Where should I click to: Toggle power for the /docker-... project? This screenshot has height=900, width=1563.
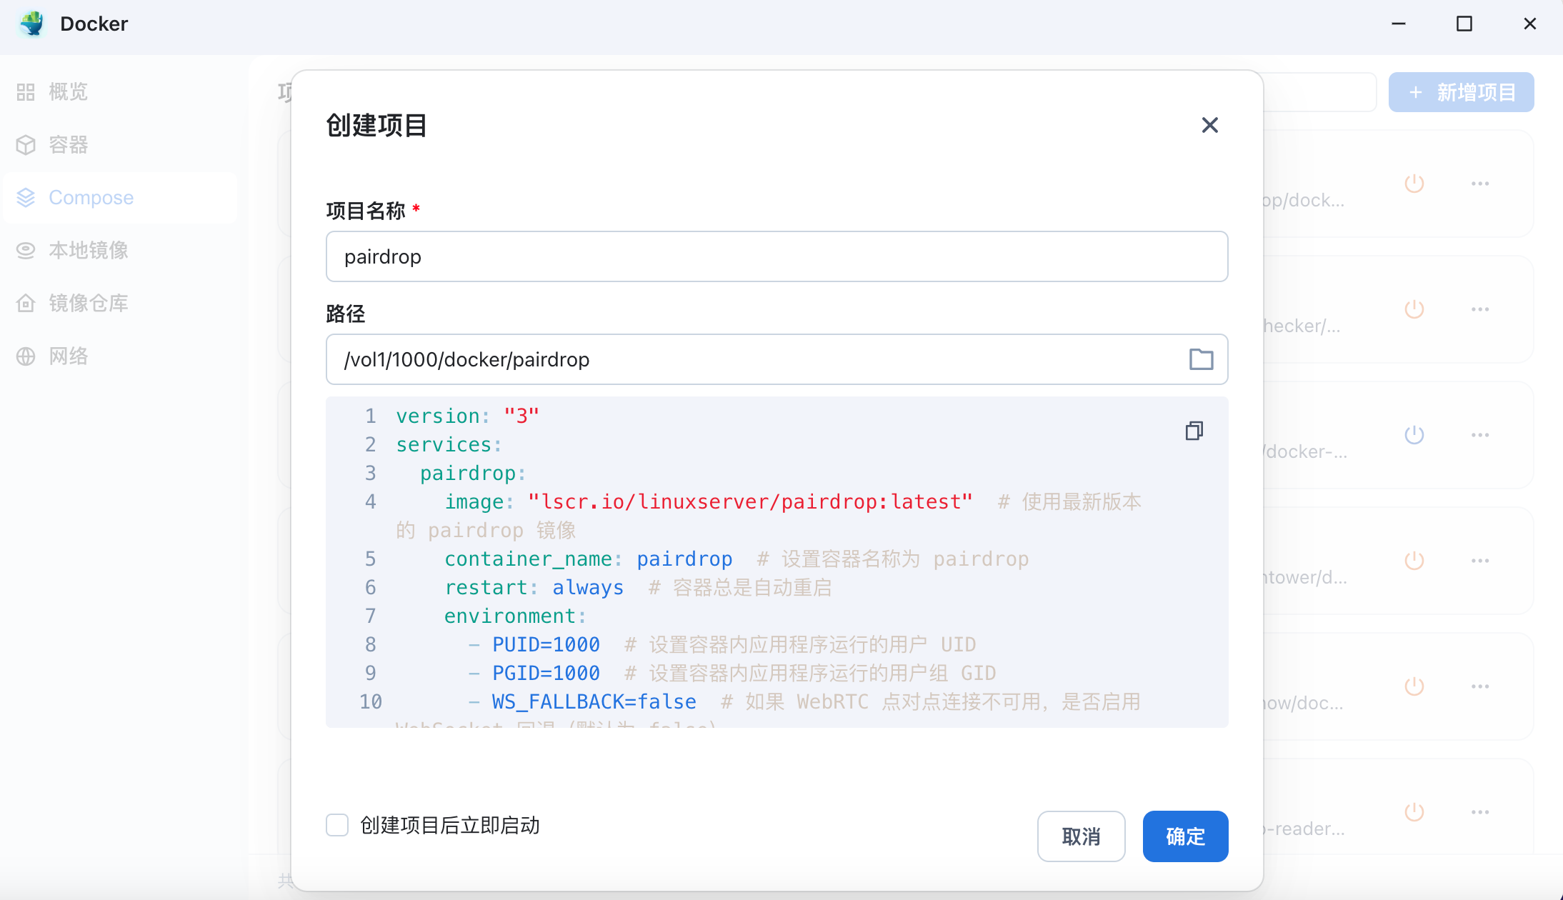[1414, 435]
